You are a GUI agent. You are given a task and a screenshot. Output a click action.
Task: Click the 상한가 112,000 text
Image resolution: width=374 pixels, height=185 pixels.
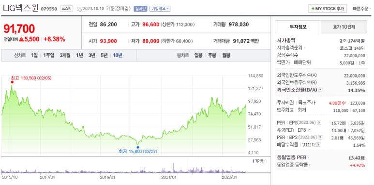pos(178,24)
